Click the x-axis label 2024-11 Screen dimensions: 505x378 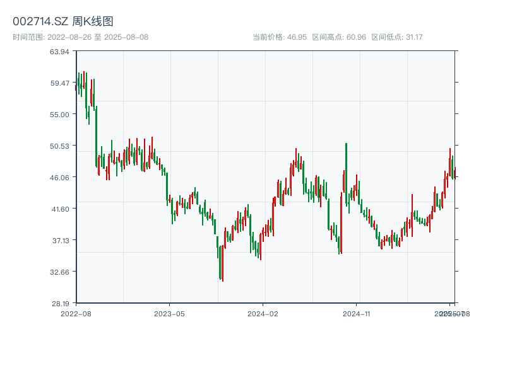(x=356, y=314)
